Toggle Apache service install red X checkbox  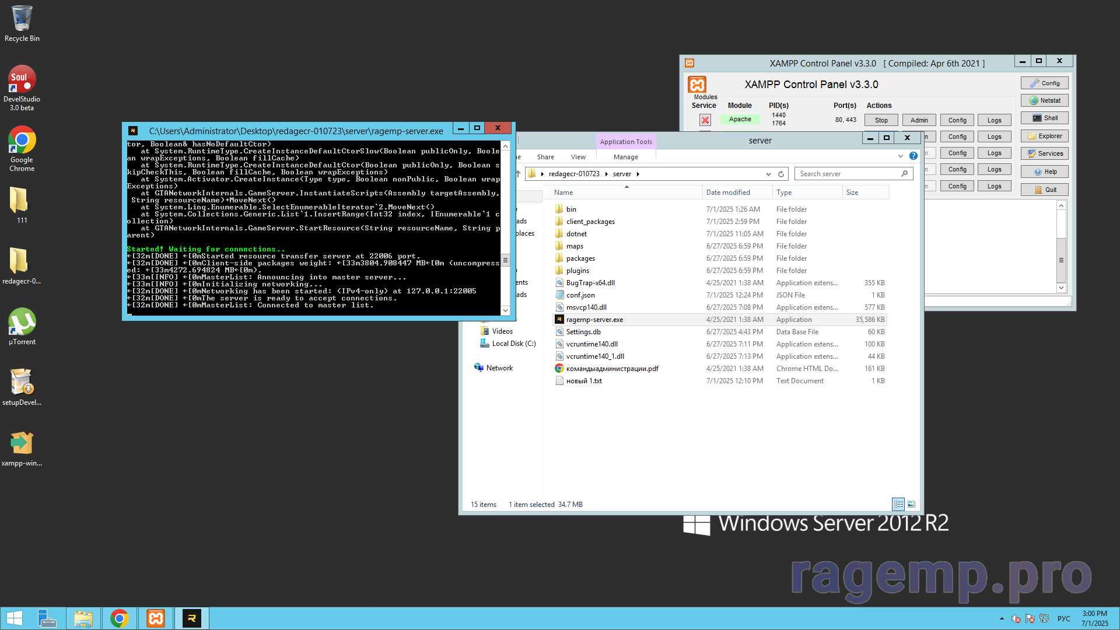705,120
